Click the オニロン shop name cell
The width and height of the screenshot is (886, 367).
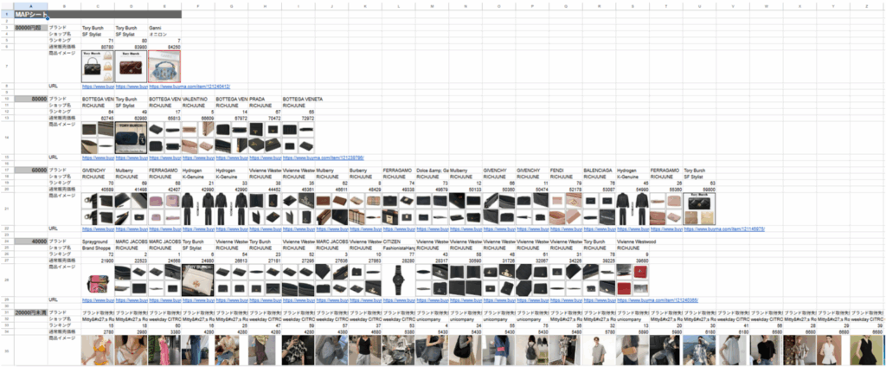165,34
